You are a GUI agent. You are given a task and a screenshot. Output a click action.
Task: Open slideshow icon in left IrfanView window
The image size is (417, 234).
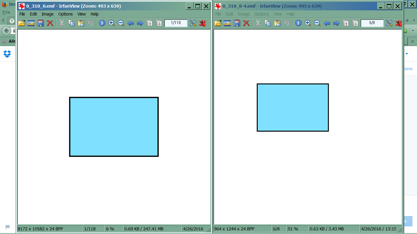pyautogui.click(x=31, y=23)
